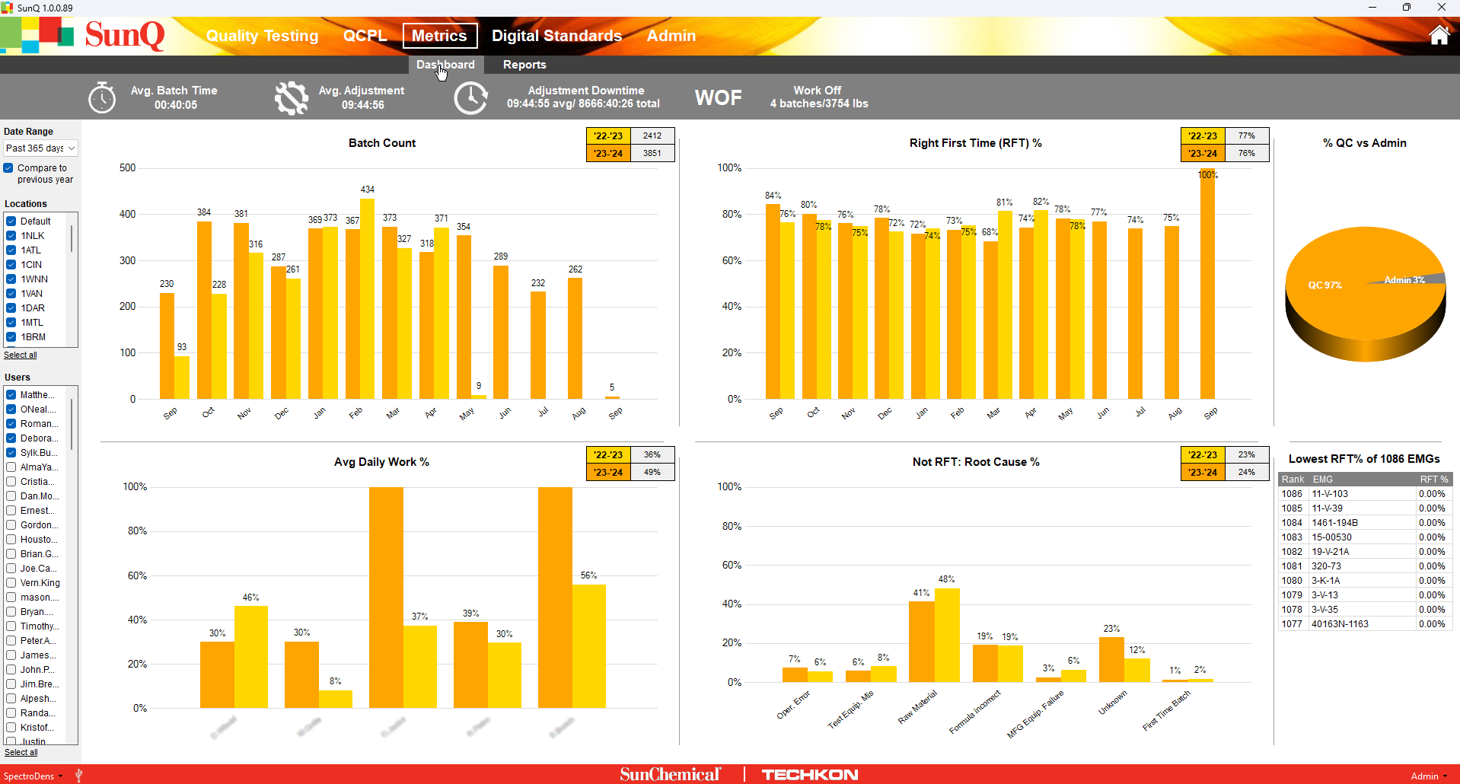
Task: Click the orange '22-'23 legend swatch on Batch Count
Action: tap(607, 135)
